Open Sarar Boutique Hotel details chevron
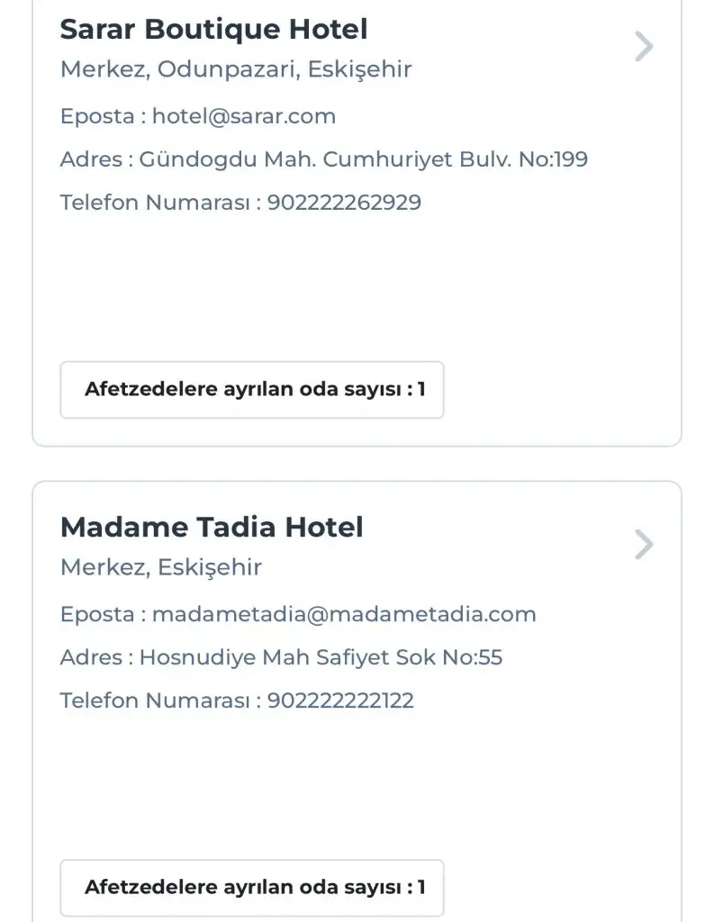 [643, 46]
